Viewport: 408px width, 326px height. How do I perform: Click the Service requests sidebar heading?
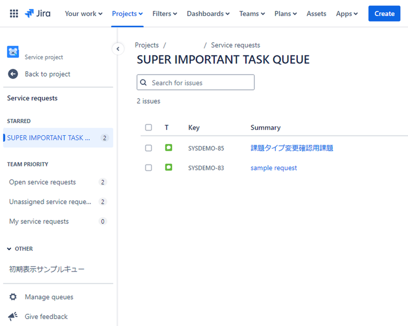32,98
